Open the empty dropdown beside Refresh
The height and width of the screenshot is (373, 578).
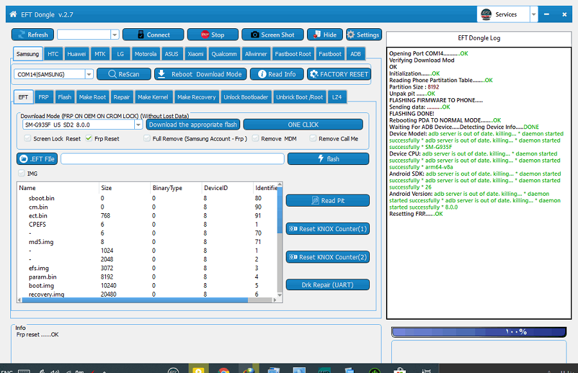pyautogui.click(x=115, y=35)
